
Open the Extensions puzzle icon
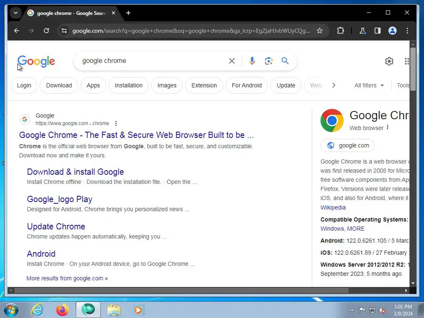tap(340, 31)
